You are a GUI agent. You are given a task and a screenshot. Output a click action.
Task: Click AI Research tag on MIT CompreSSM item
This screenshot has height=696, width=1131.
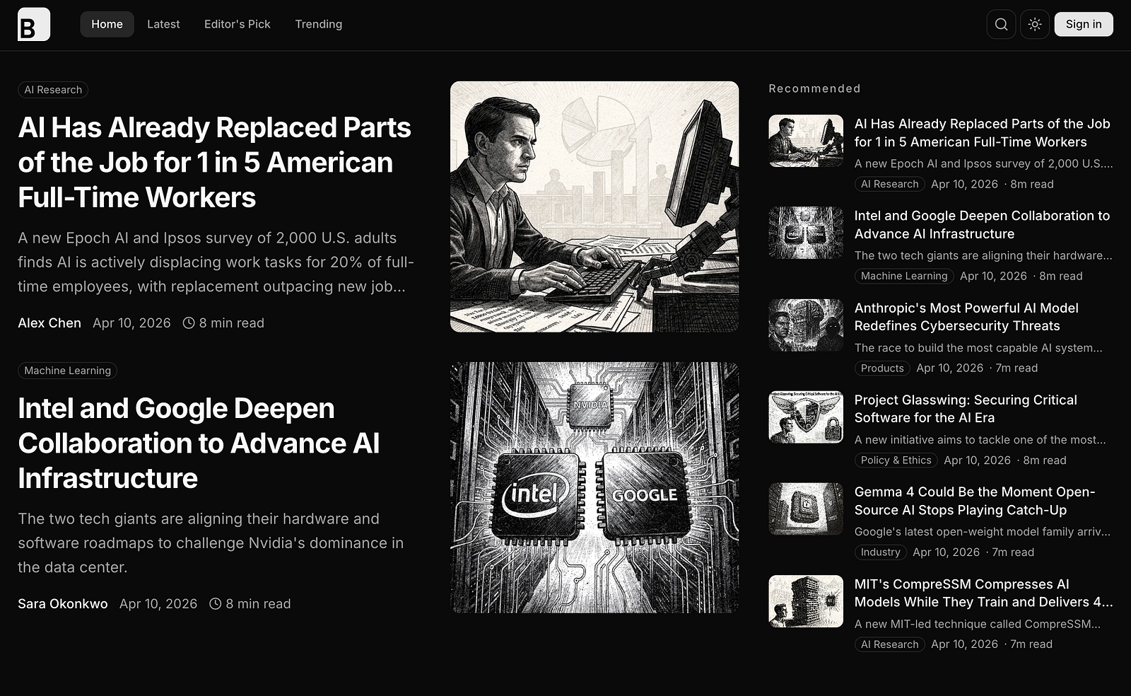pos(889,644)
